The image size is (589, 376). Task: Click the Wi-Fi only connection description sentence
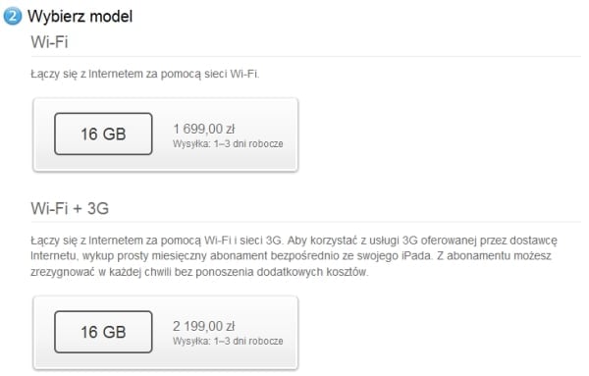[145, 74]
